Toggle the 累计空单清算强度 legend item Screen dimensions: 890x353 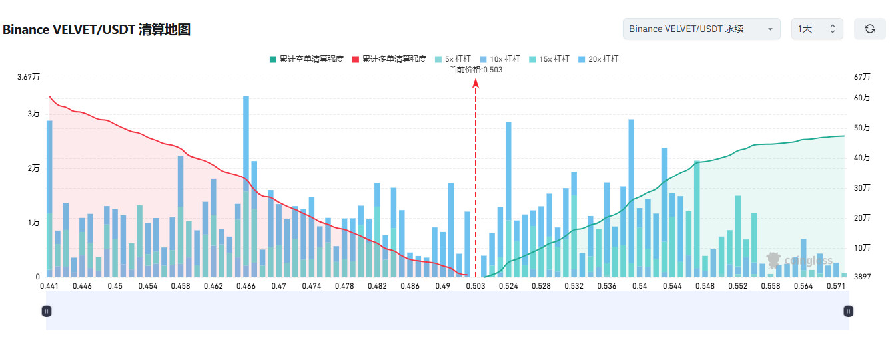pyautogui.click(x=306, y=59)
